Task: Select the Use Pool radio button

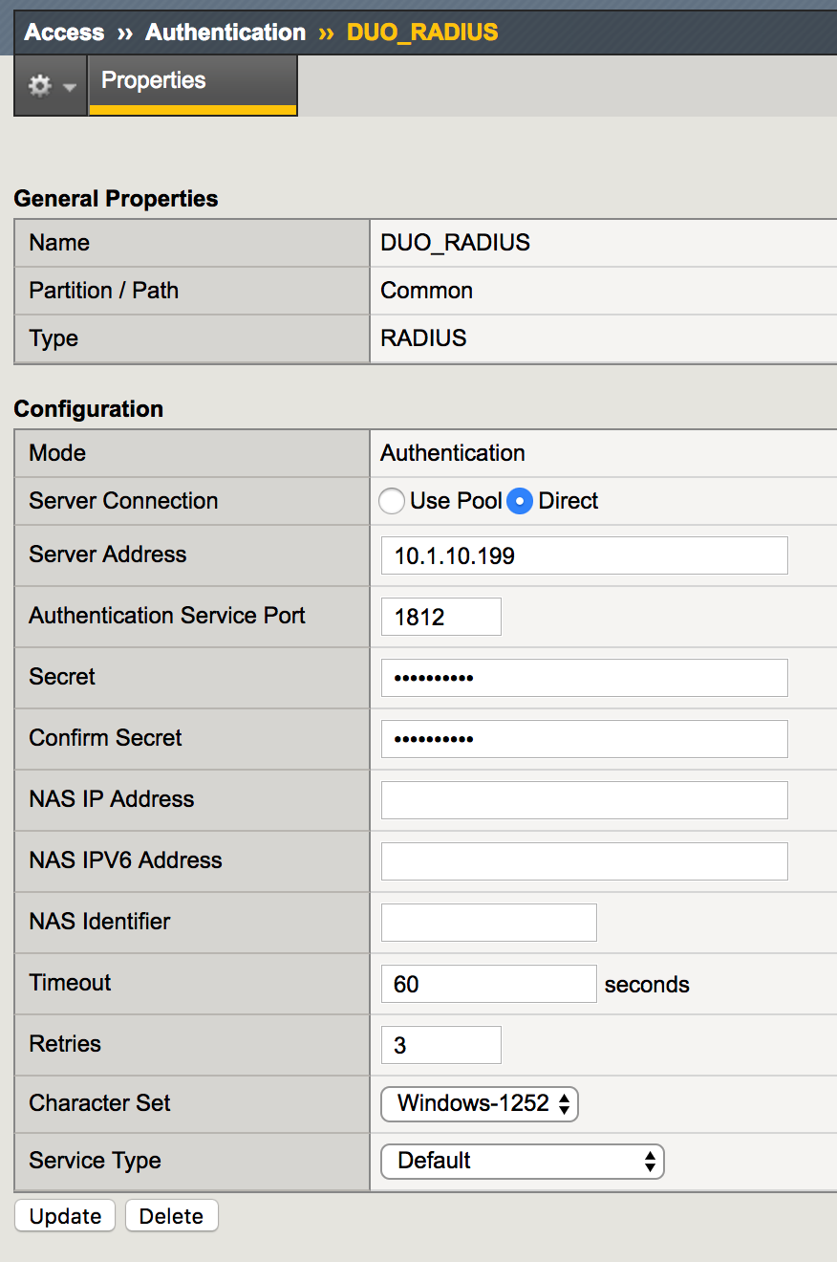Action: [392, 501]
